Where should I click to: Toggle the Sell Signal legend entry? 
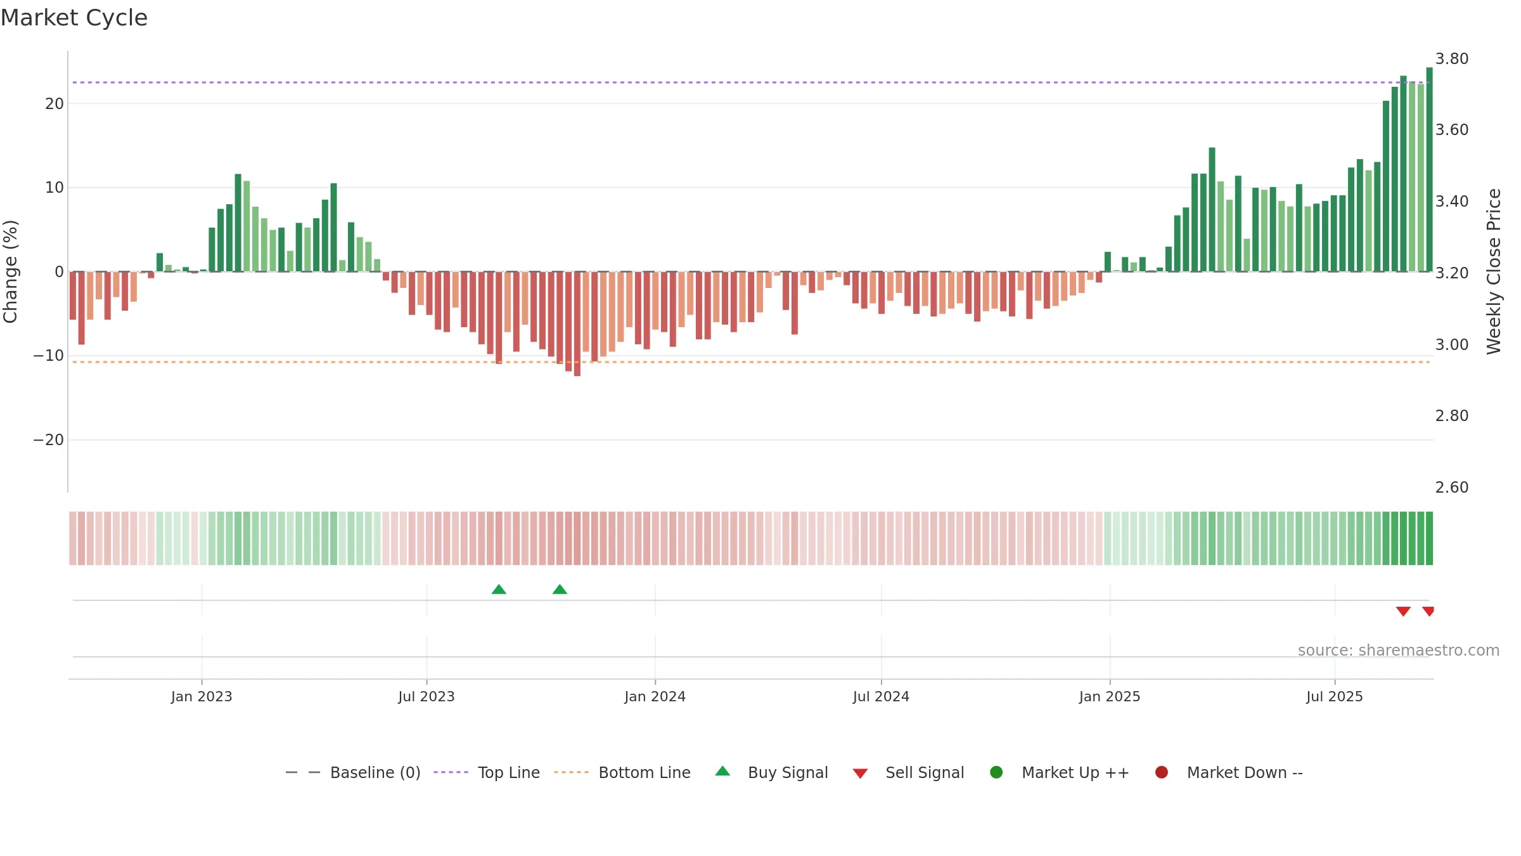click(x=908, y=772)
